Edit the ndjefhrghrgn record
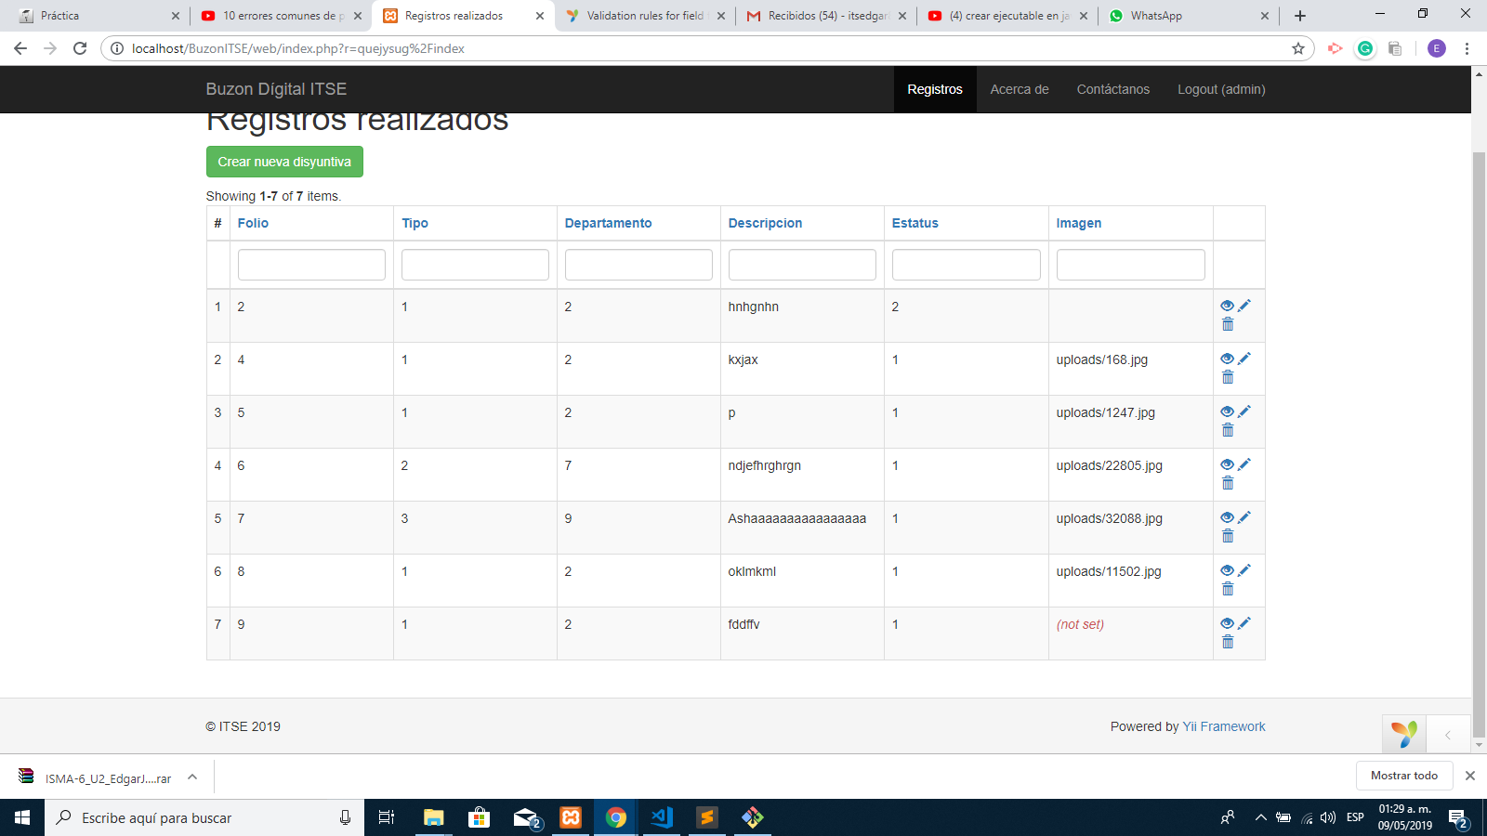Image resolution: width=1487 pixels, height=836 pixels. [1244, 464]
